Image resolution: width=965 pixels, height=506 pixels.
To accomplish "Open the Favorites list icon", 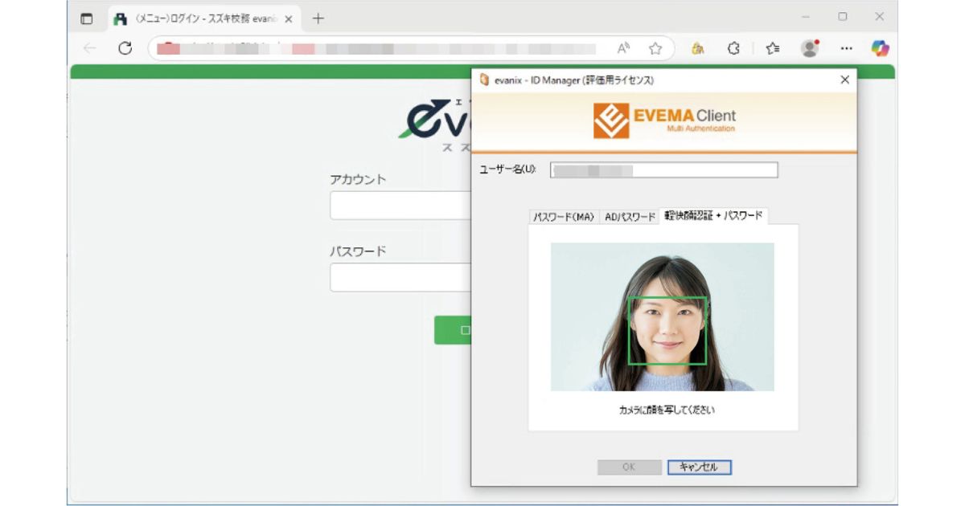I will coord(771,48).
